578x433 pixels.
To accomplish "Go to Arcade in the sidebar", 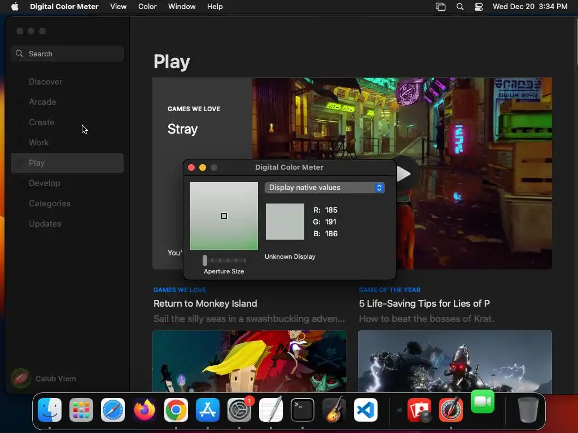I will [x=67, y=102].
